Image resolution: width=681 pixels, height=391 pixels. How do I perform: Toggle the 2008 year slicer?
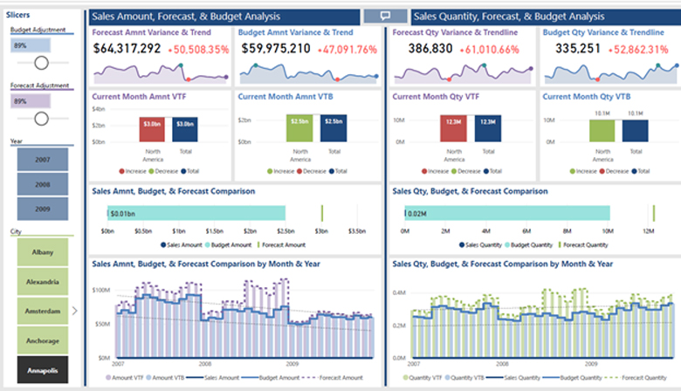[43, 185]
